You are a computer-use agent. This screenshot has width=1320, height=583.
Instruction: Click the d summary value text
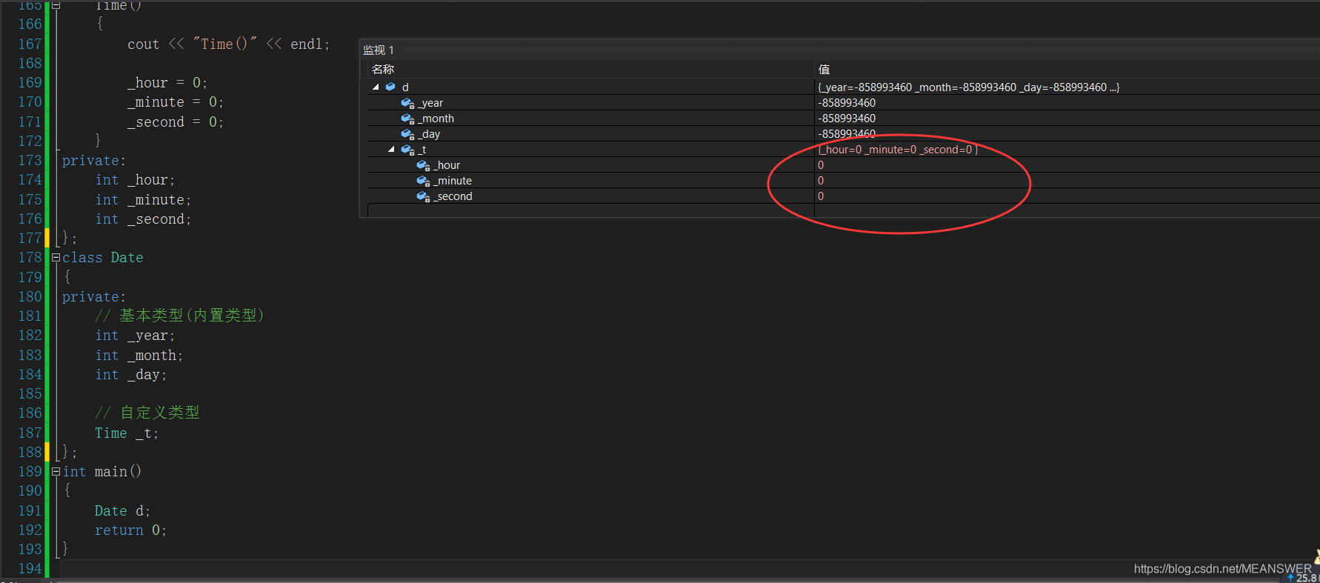click(968, 87)
